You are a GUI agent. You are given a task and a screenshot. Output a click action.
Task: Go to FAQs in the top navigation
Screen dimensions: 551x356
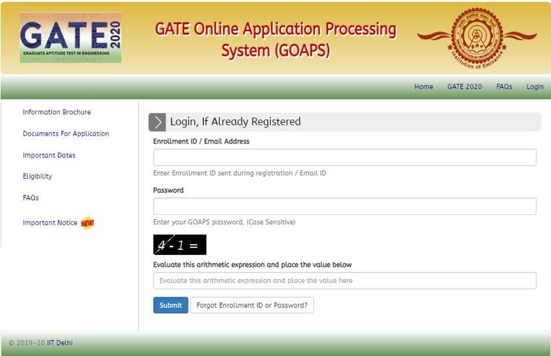pyautogui.click(x=504, y=87)
